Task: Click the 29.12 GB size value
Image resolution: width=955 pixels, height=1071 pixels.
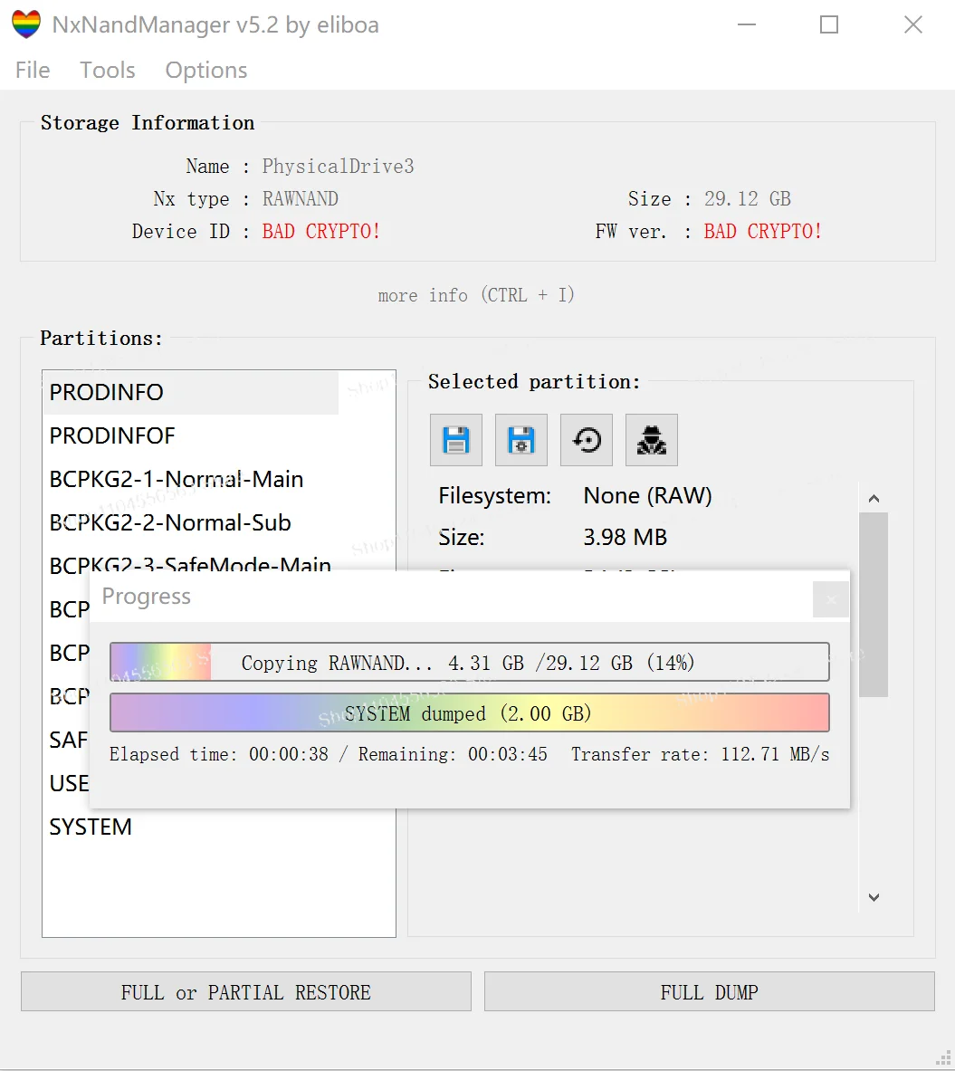Action: coord(748,199)
